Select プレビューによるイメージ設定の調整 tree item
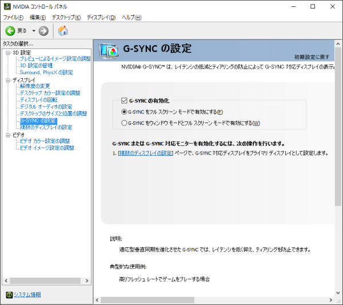Screen dimensions: 343x305 point(55,59)
